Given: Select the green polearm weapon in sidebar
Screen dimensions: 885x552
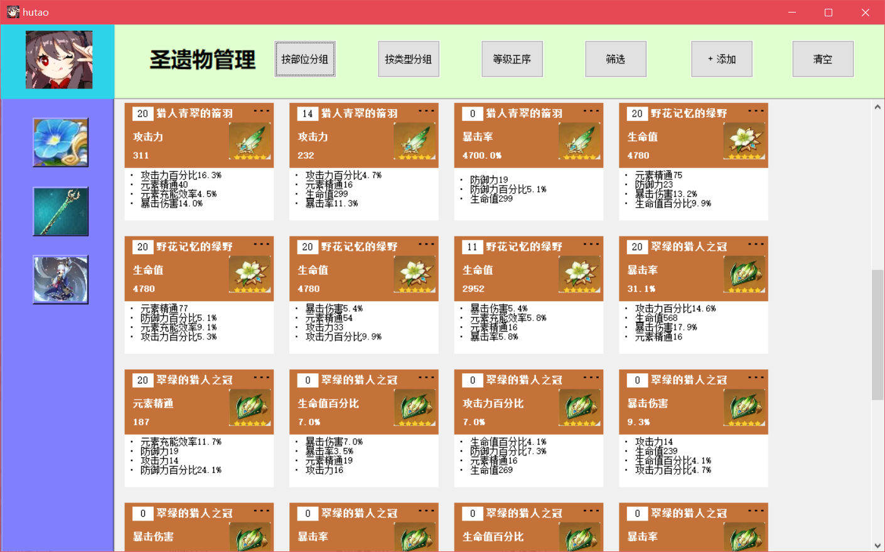Looking at the screenshot, I should [x=61, y=211].
